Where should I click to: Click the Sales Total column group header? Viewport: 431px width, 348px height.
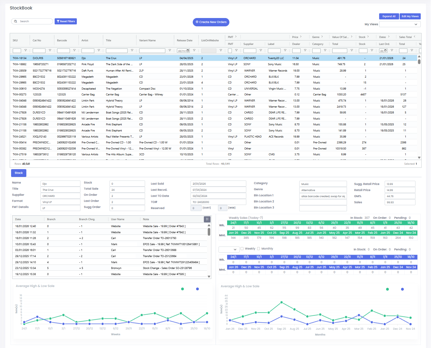[x=405, y=37]
